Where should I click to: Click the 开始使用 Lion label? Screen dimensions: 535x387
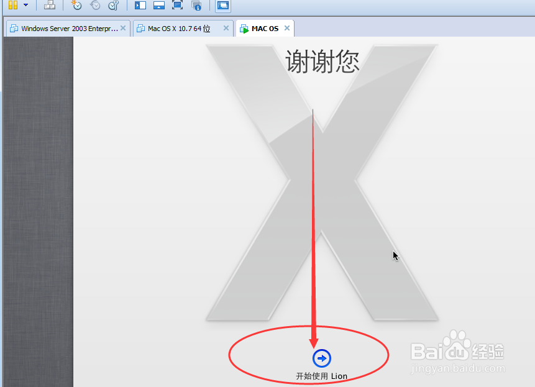point(321,376)
